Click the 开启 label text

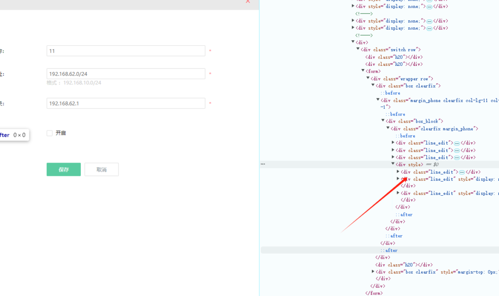(x=61, y=133)
